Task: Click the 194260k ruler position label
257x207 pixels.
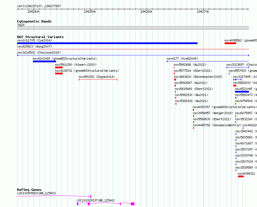Action: click(146, 12)
